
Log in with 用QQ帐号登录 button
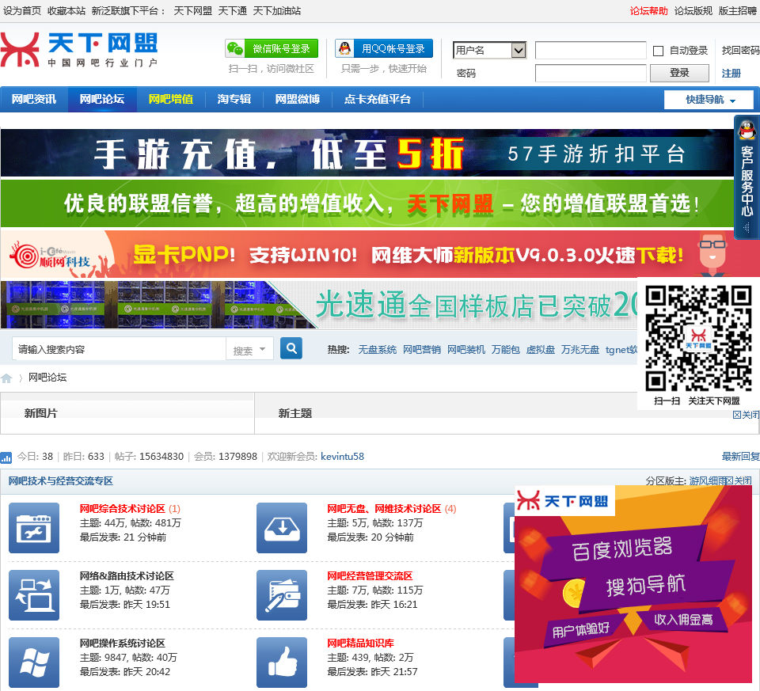click(384, 48)
